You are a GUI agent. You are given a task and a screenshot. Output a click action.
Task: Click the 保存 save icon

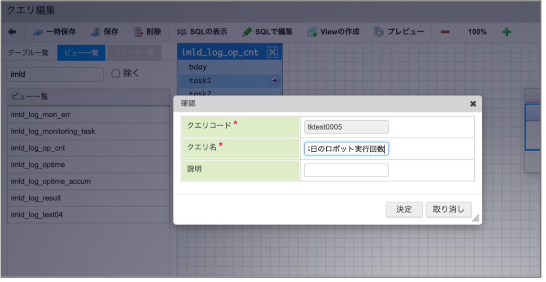point(95,32)
